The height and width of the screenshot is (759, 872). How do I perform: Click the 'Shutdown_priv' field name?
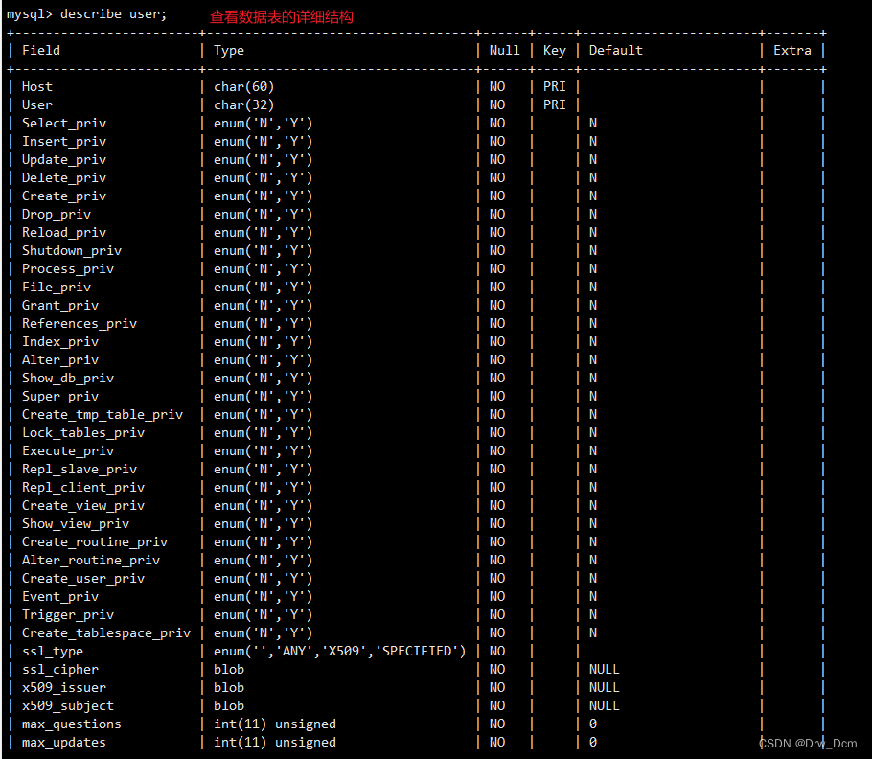72,251
